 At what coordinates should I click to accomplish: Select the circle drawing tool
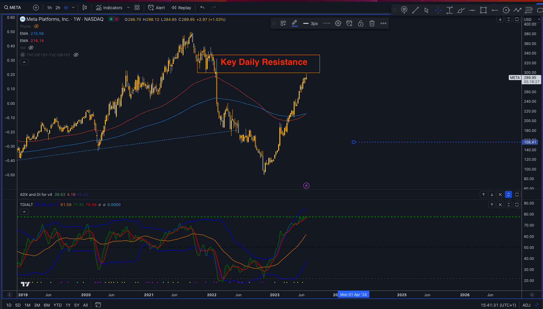pyautogui.click(x=506, y=10)
